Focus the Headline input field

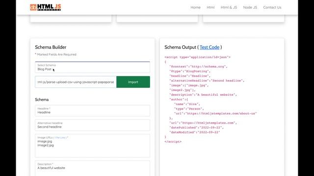tap(92, 111)
